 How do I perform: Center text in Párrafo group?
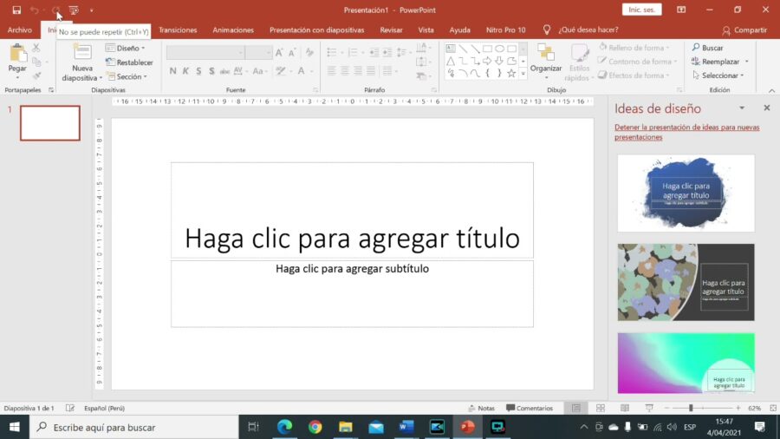coord(344,71)
